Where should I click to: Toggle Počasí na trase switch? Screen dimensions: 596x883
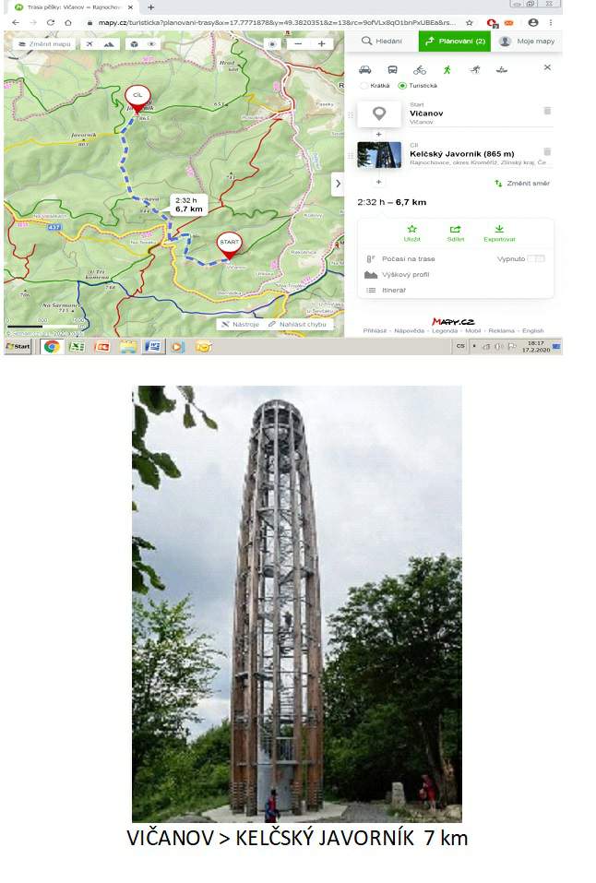coord(536,258)
